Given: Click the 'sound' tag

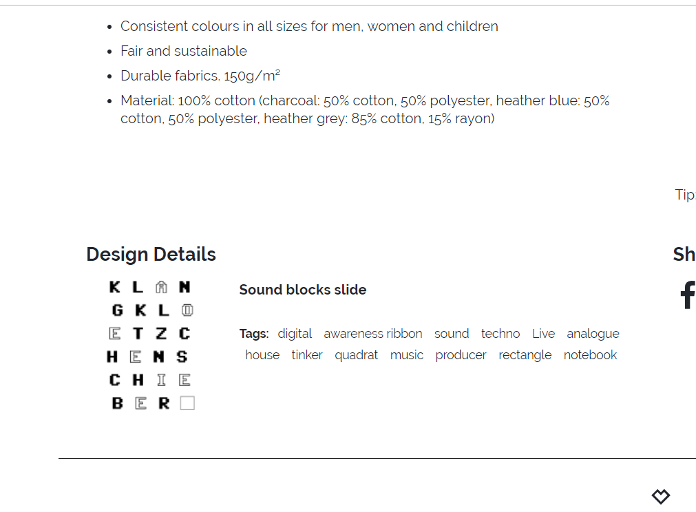Looking at the screenshot, I should click(x=452, y=334).
